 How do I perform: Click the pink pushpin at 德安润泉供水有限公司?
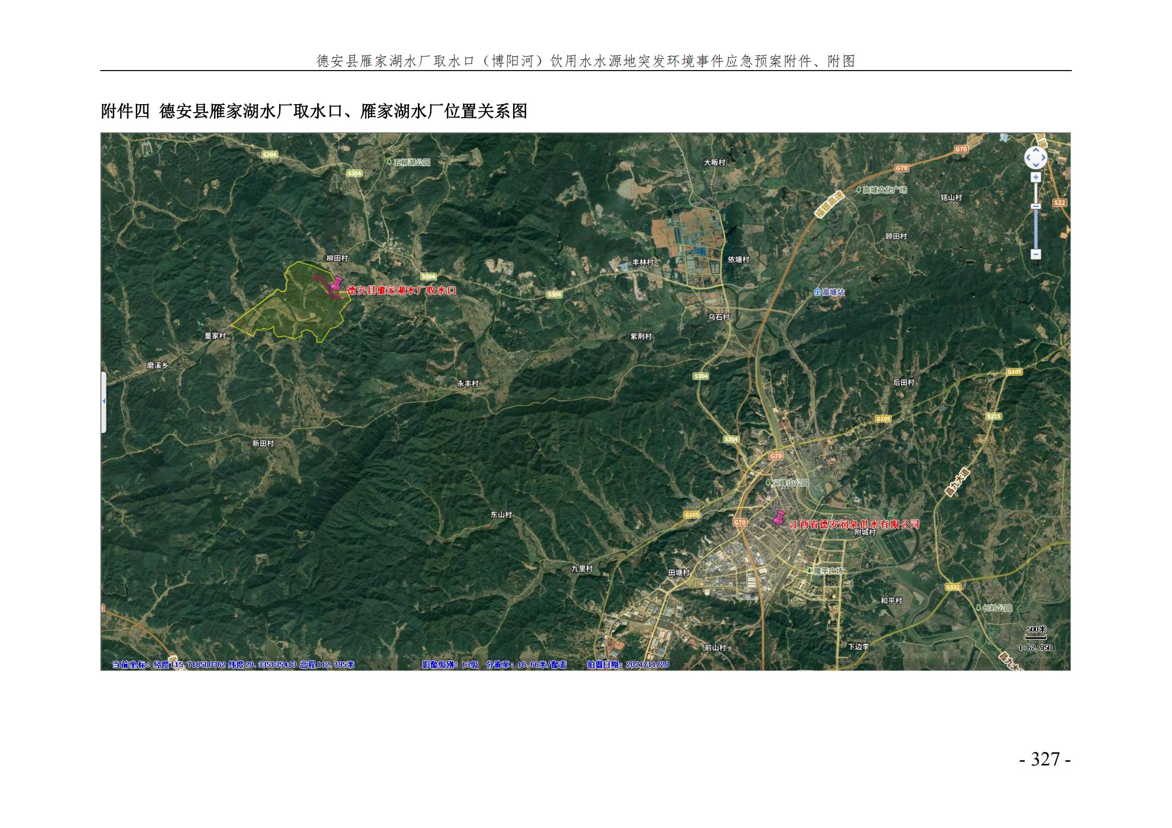pyautogui.click(x=779, y=518)
